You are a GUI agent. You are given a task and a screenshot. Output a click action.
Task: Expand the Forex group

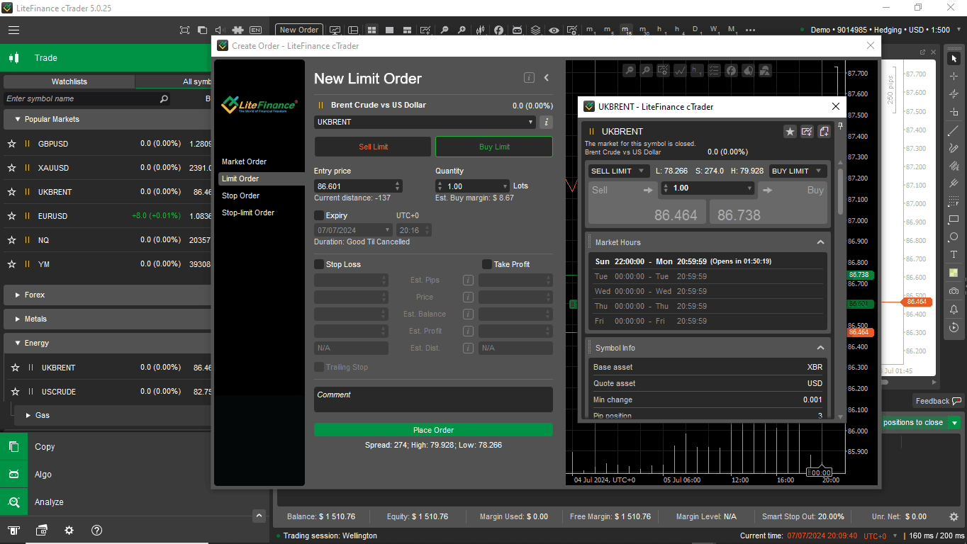point(16,295)
